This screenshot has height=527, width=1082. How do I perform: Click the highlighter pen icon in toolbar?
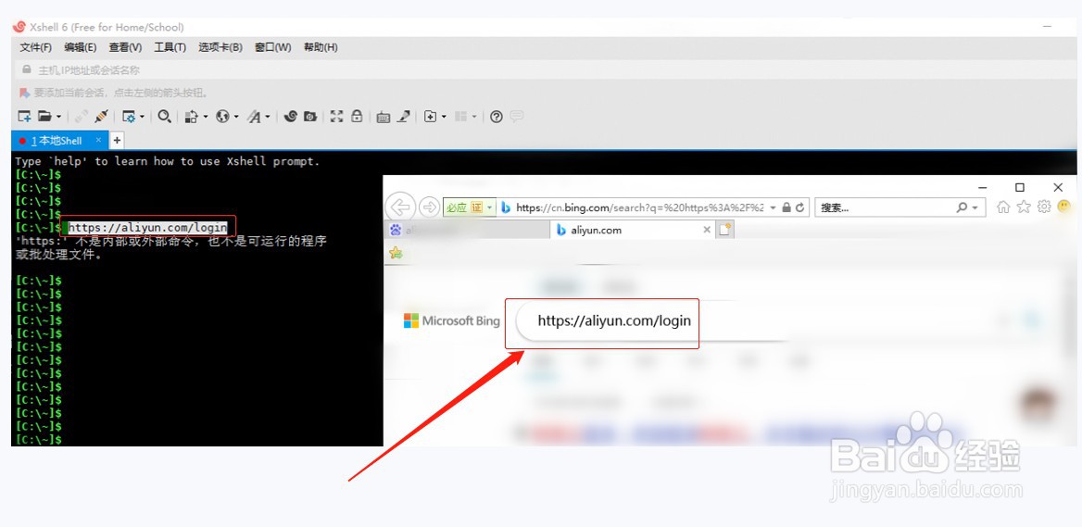pos(404,117)
